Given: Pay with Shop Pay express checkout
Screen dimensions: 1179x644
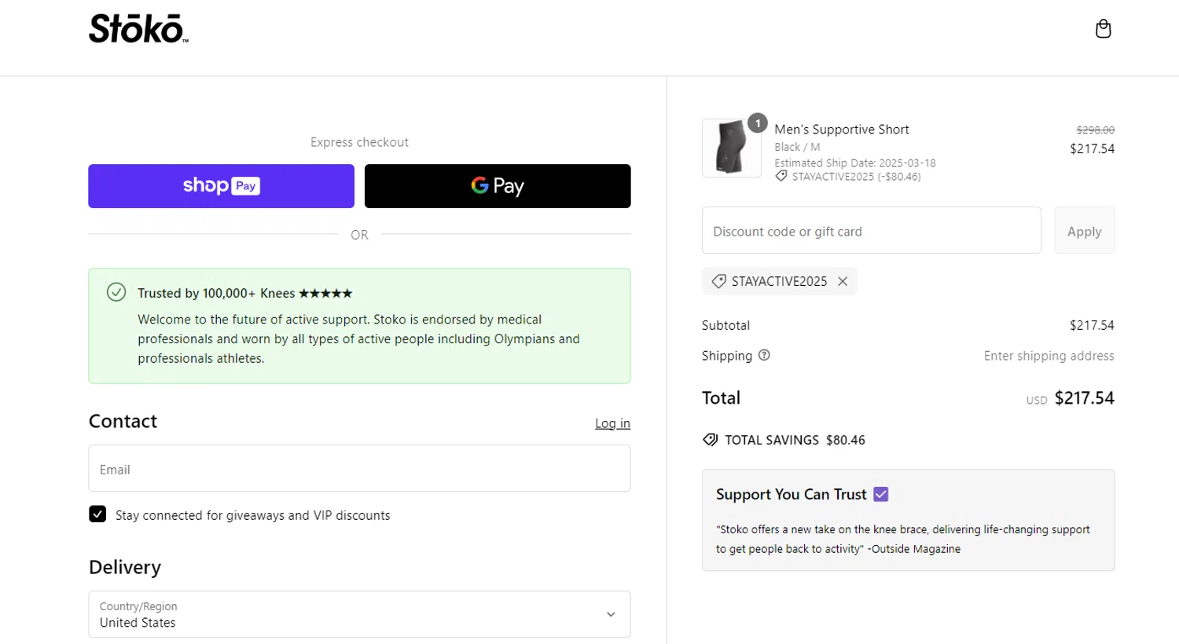Looking at the screenshot, I should pyautogui.click(x=221, y=186).
